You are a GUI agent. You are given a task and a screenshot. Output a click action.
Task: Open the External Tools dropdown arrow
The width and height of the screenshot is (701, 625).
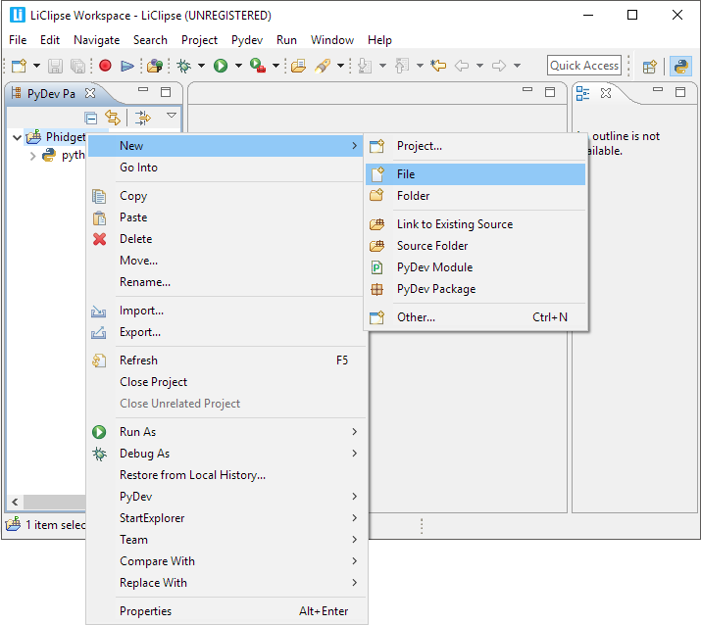[x=275, y=66]
